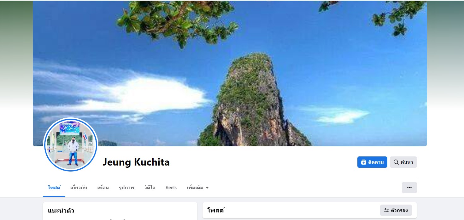Open post filters with ตัวกรอง button

[396, 210]
